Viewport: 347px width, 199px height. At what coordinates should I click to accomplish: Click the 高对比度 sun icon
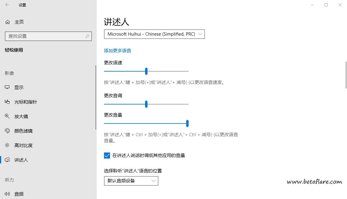[8, 146]
